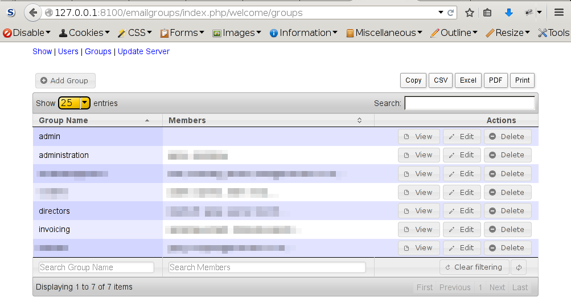Viewport: 571px width, 305px height.
Task: Go back using browser back arrow
Action: tap(33, 13)
